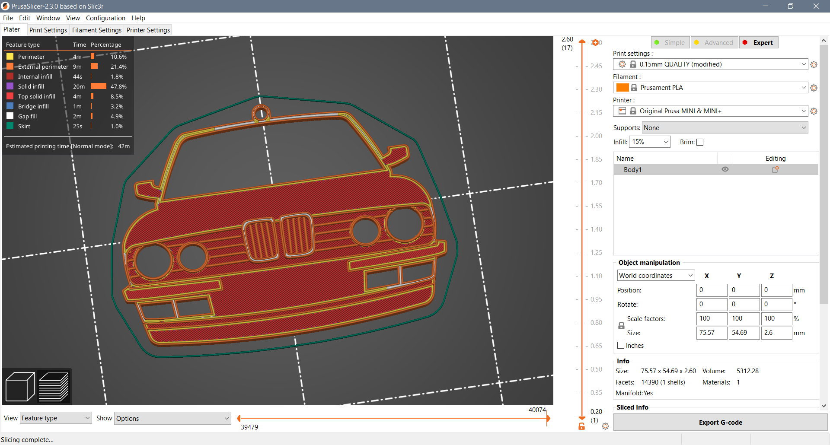Screen dimensions: 830x445
Task: Click the PrusaSlicer app logo in title bar
Action: [5, 6]
